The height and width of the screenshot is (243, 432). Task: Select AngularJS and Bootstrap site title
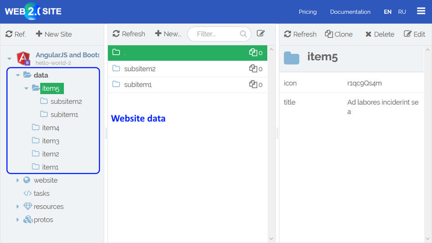click(x=67, y=55)
